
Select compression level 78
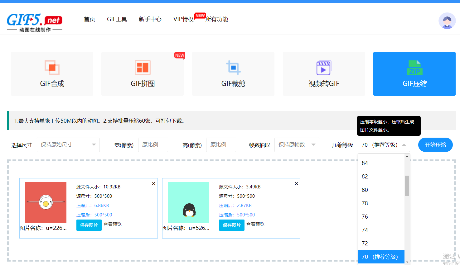point(381,203)
